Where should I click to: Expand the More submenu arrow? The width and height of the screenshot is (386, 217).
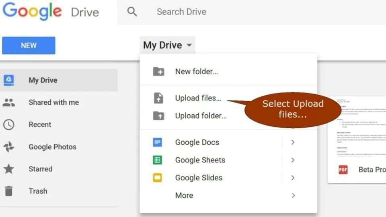click(x=293, y=195)
